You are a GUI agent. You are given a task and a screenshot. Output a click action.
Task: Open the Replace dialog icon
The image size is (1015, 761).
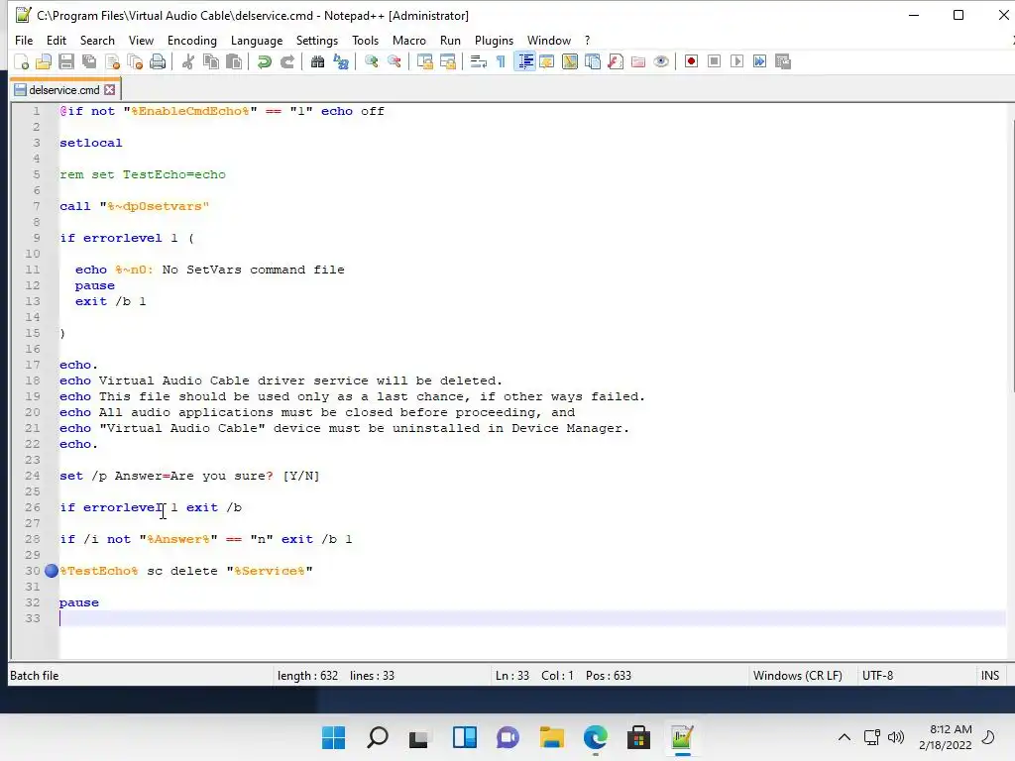coord(341,61)
